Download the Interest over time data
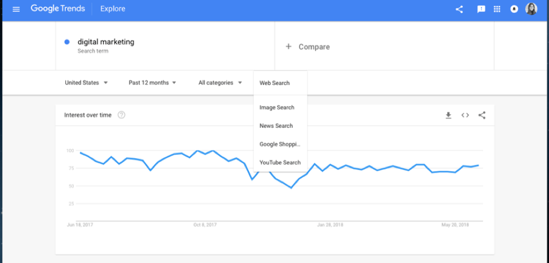Screen dimensions: 549x263 448,115
